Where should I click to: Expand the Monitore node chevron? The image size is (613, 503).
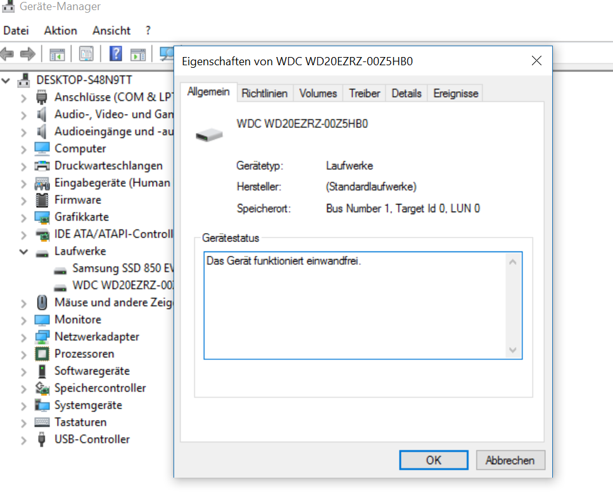24,321
